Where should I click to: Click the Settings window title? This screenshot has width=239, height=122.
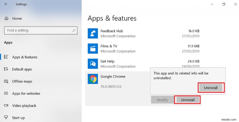coord(21,4)
